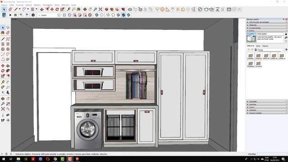Image resolution: width=288 pixels, height=162 pixels.
Task: Click the Medidas measurements box
Action: [272, 154]
